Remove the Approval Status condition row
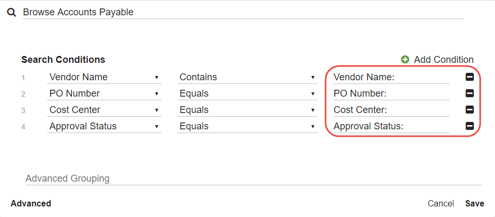 coord(469,126)
